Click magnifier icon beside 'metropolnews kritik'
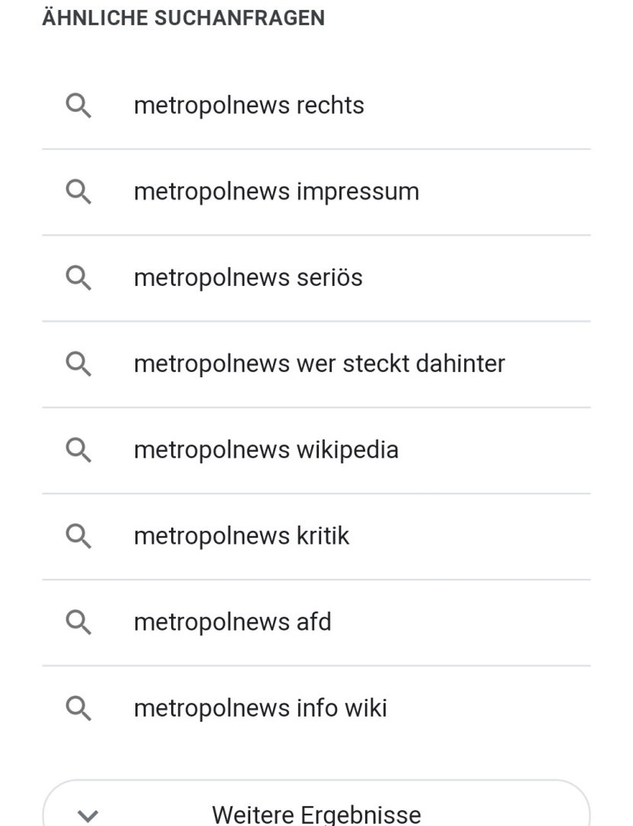Viewport: 633px width, 826px height. (79, 536)
